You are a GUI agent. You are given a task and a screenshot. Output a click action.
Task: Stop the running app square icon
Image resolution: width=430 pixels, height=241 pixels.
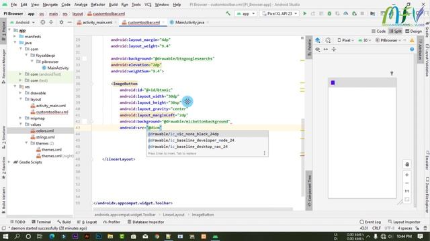[x=362, y=13]
